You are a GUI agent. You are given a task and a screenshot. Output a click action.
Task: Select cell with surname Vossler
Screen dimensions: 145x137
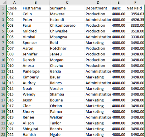point(67,88)
